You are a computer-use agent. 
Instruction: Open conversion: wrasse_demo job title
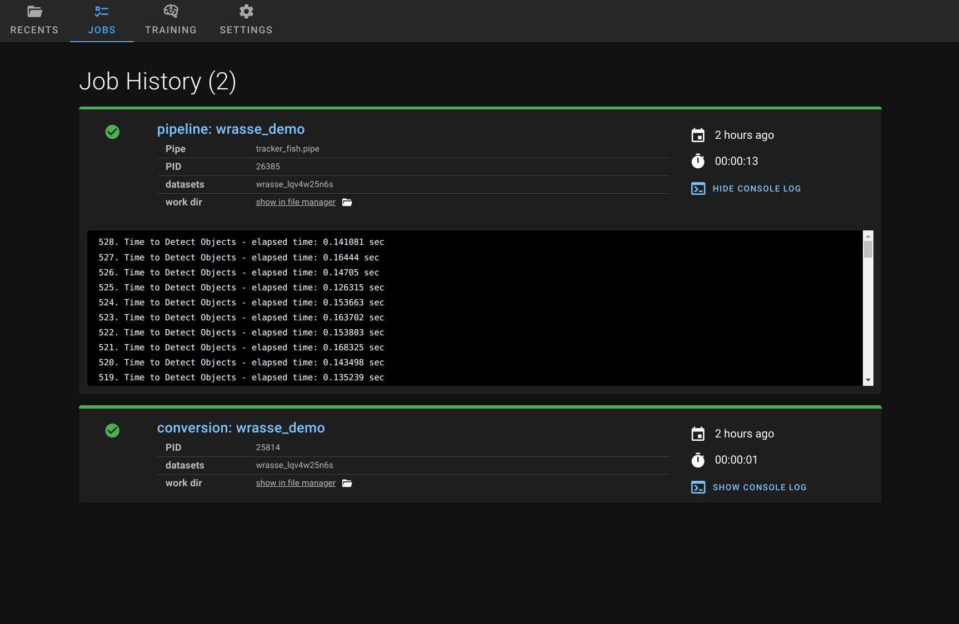(241, 427)
